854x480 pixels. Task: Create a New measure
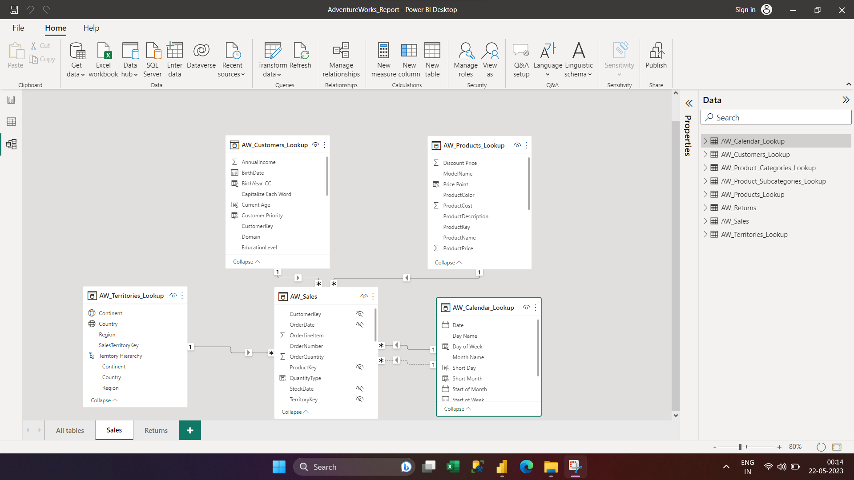[x=383, y=60]
